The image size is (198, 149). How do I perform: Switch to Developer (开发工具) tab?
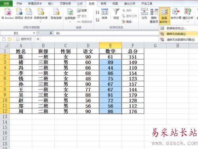click(147, 4)
